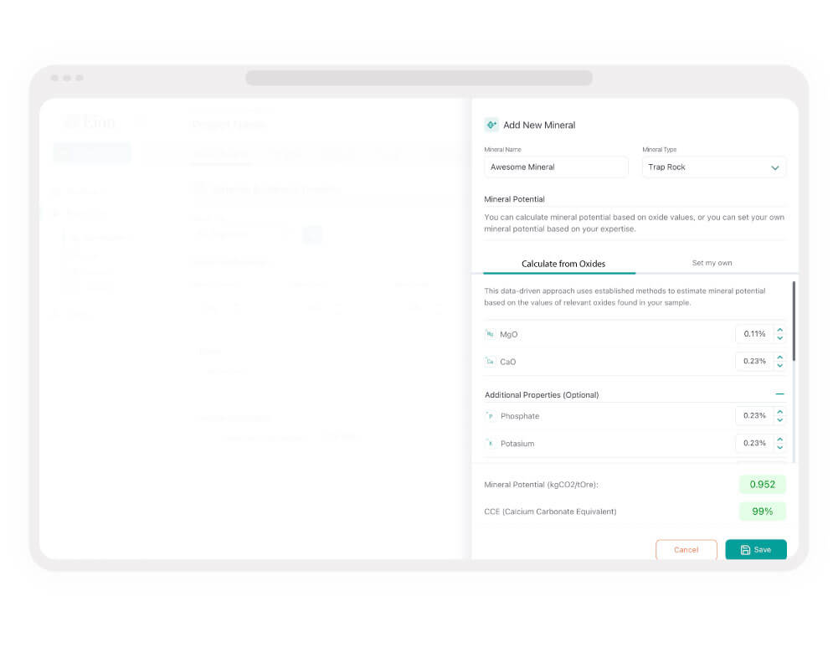Click the Mineral Potential 0.952 value badge
838x653 pixels.
[x=762, y=485]
